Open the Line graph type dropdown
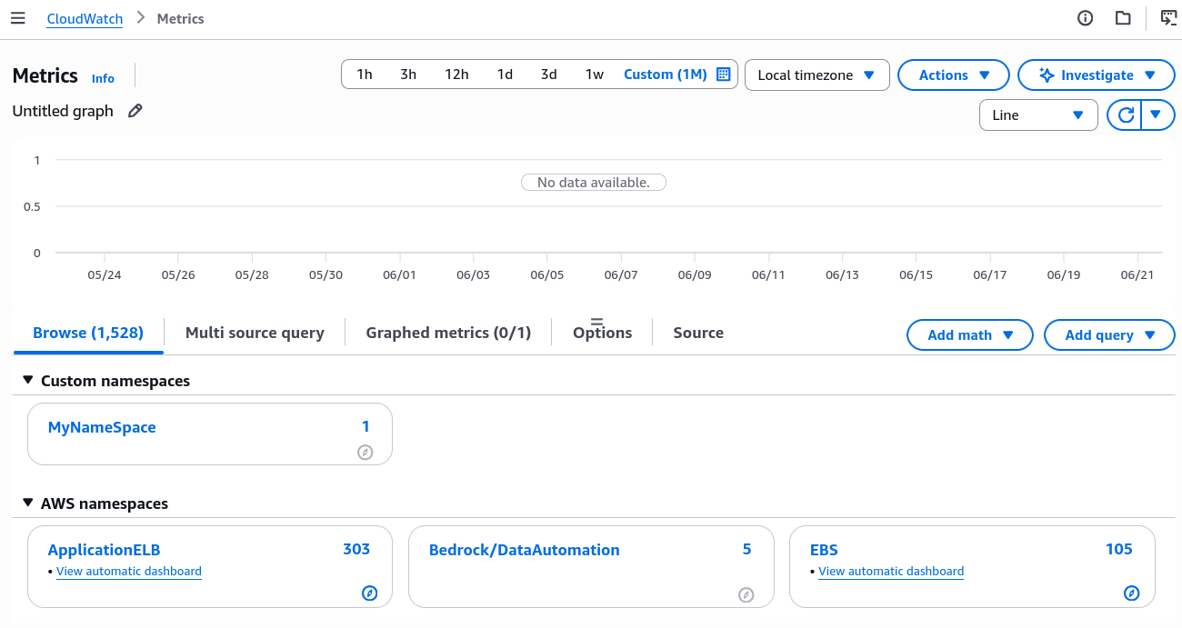This screenshot has height=628, width=1182. point(1038,115)
